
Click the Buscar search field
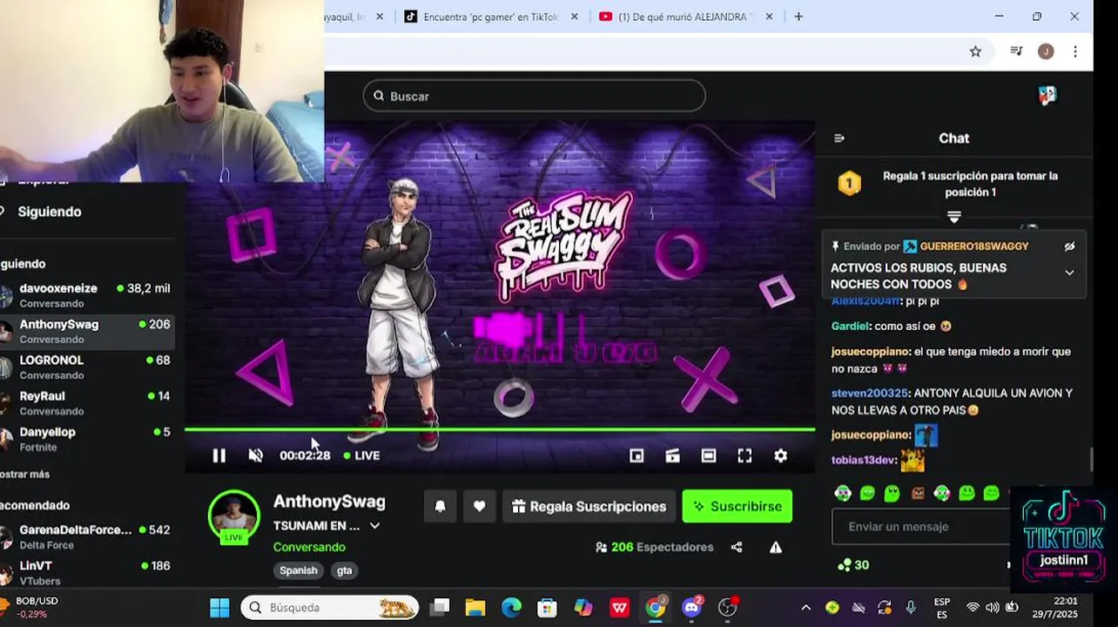click(x=534, y=96)
